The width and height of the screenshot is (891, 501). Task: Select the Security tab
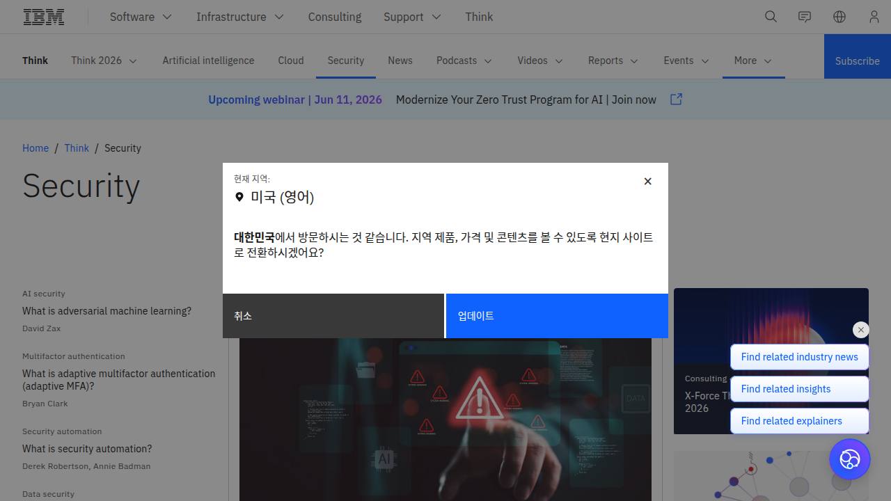coord(346,61)
